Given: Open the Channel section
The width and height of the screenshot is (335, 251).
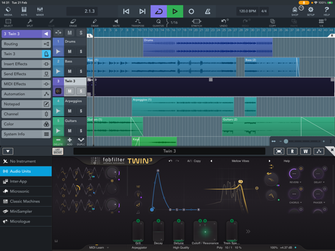Looking at the screenshot, I should [x=26, y=114].
